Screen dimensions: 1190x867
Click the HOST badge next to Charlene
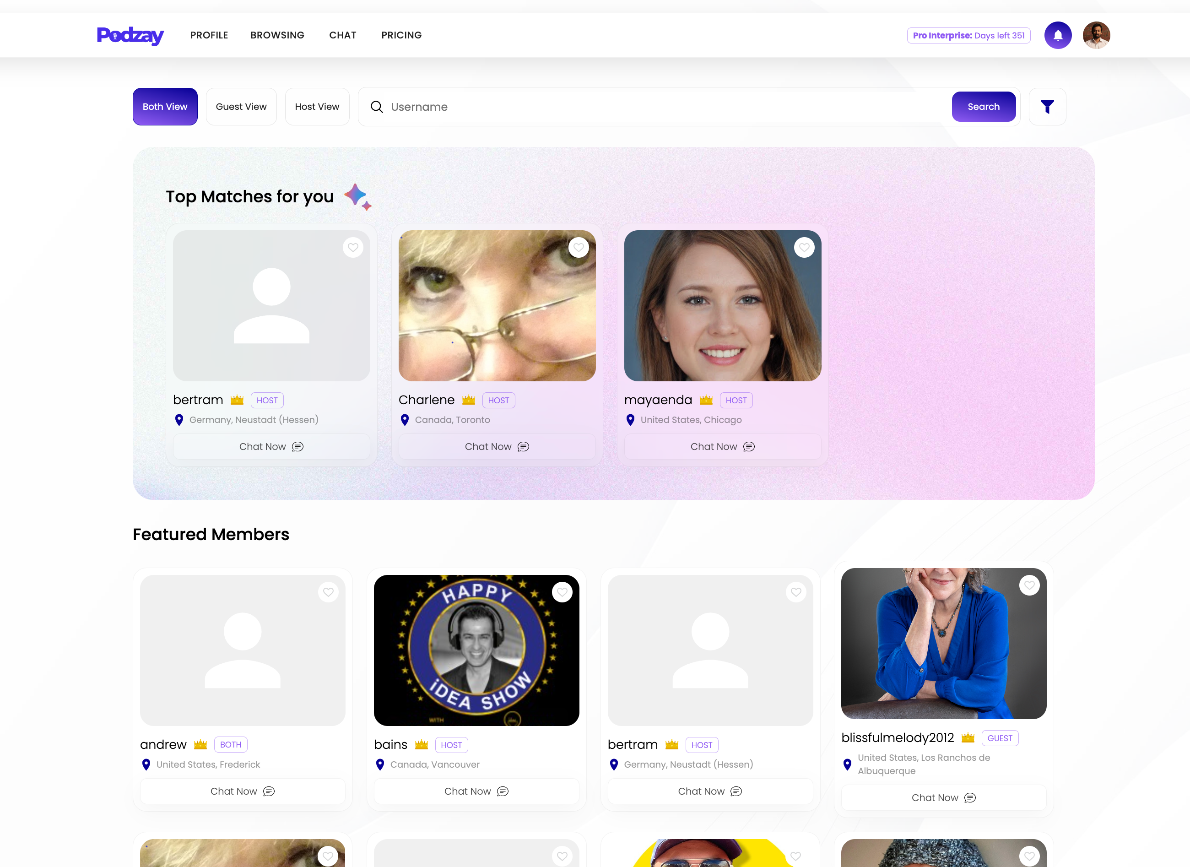coord(498,401)
